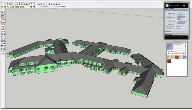
Task: Select the Rectangle tool in left toolbar
Action: click(2, 15)
